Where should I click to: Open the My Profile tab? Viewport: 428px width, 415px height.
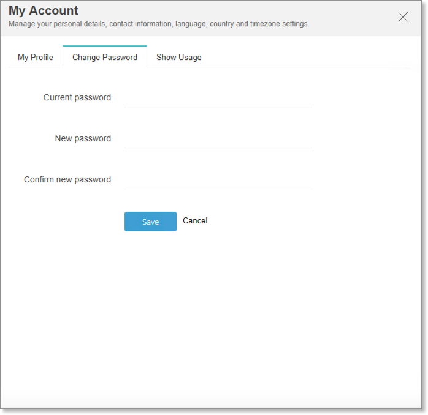point(36,57)
